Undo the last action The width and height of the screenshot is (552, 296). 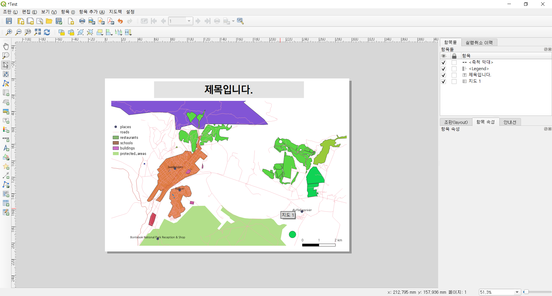(x=120, y=21)
